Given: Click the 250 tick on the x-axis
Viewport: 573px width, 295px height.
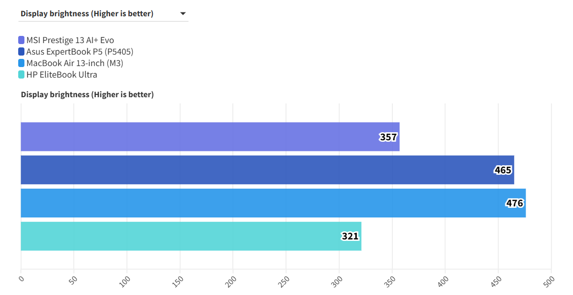Looking at the screenshot, I should tap(286, 279).
